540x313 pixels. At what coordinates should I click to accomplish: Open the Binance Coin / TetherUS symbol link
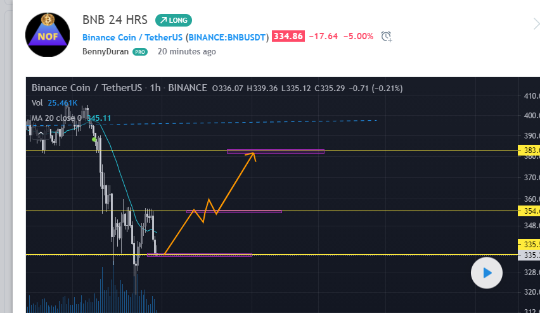tap(132, 37)
